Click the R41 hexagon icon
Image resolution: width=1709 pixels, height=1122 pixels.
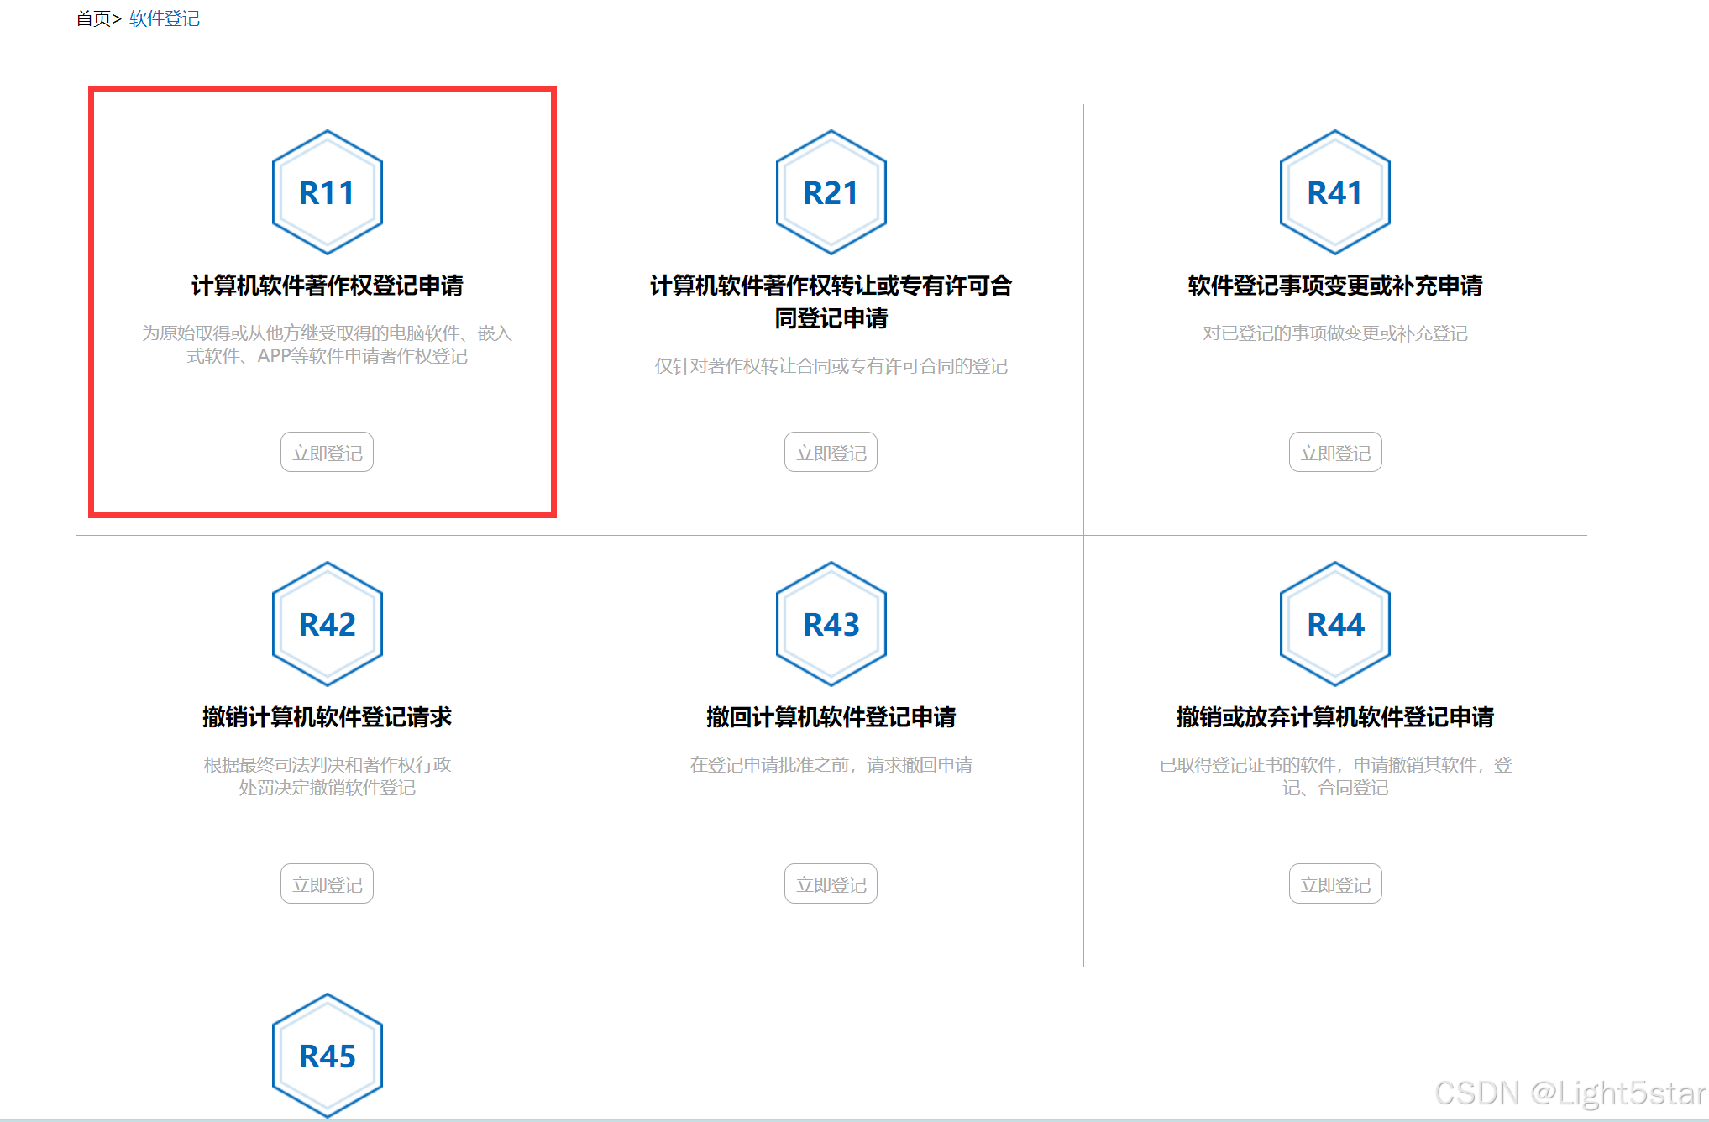pyautogui.click(x=1334, y=192)
